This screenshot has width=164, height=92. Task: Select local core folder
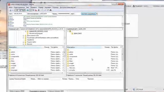(12, 59)
